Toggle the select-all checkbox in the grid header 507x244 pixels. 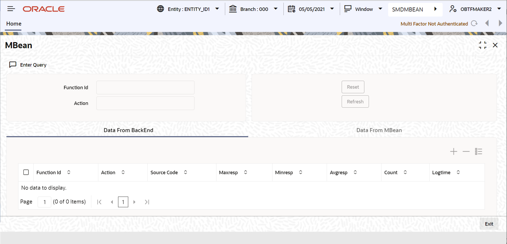point(26,172)
